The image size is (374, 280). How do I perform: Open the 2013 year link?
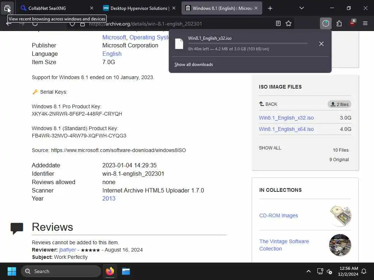[x=109, y=198]
